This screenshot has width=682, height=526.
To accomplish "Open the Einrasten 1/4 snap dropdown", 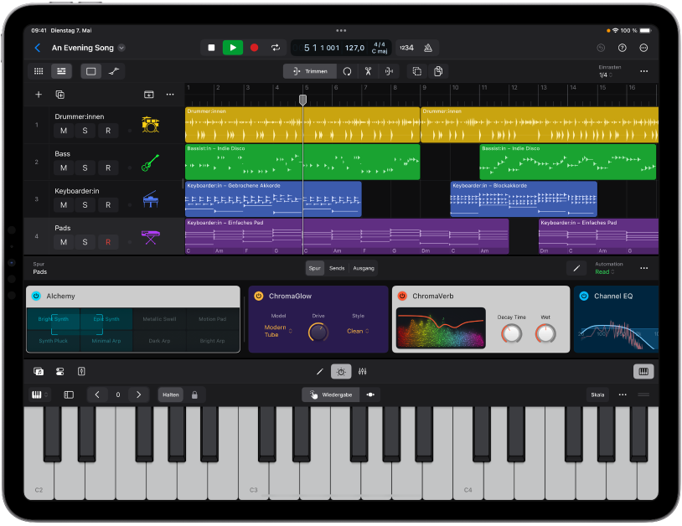I will coord(608,71).
